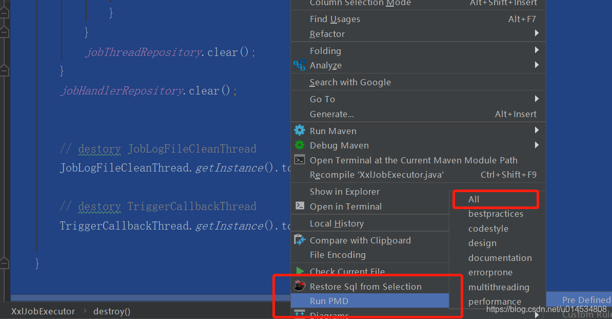Click the Open in Terminal icon
Viewport: 612px width, 319px height.
click(x=300, y=206)
